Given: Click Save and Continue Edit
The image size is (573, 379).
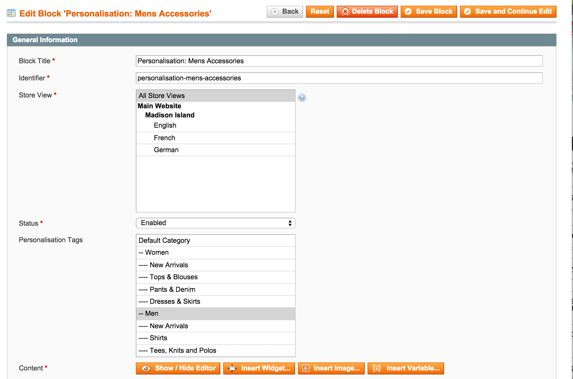Looking at the screenshot, I should (x=508, y=12).
